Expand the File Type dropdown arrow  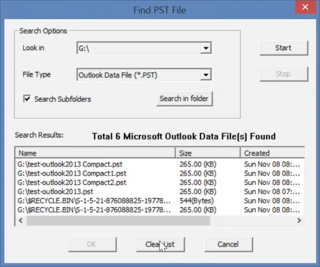pos(206,75)
